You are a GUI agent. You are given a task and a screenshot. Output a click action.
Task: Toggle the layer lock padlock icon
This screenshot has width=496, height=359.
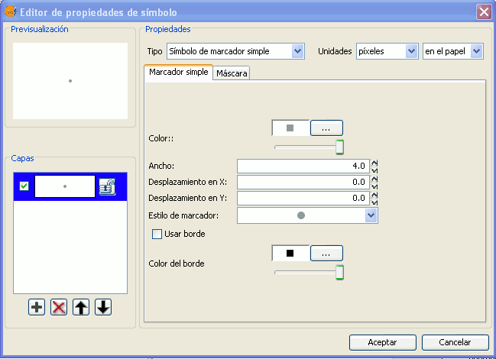[x=107, y=186]
